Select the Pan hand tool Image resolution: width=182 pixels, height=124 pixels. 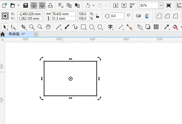click(x=48, y=27)
